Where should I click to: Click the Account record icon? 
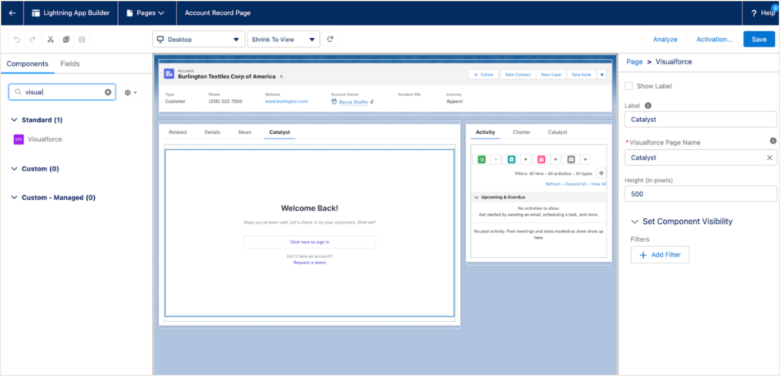(169, 73)
